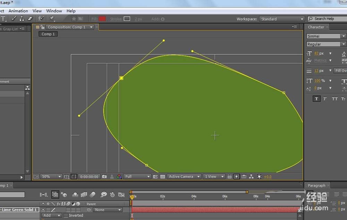The width and height of the screenshot is (347, 220).
Task: Click the timeline layer search field
Action: [12, 195]
